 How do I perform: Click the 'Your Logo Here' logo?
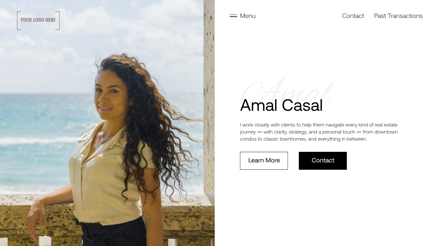point(38,20)
